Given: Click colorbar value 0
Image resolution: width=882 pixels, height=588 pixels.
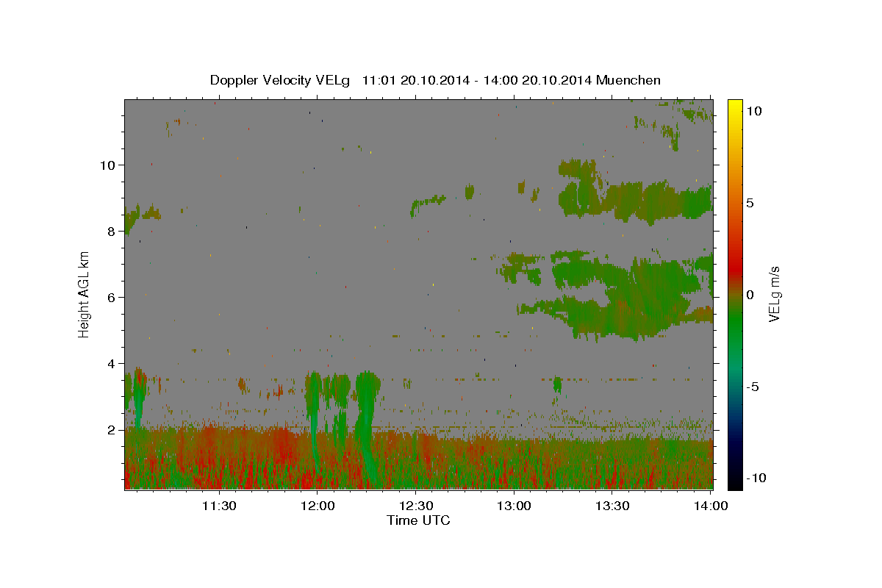Looking at the screenshot, I should pos(750,295).
